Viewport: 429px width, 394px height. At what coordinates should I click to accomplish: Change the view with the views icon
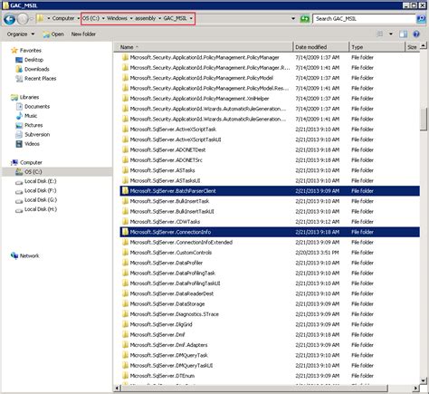[x=380, y=34]
